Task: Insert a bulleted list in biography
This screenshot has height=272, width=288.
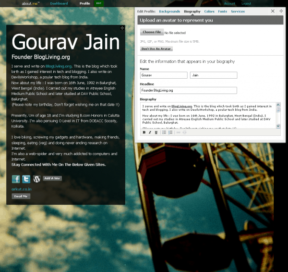Action: pos(164,132)
